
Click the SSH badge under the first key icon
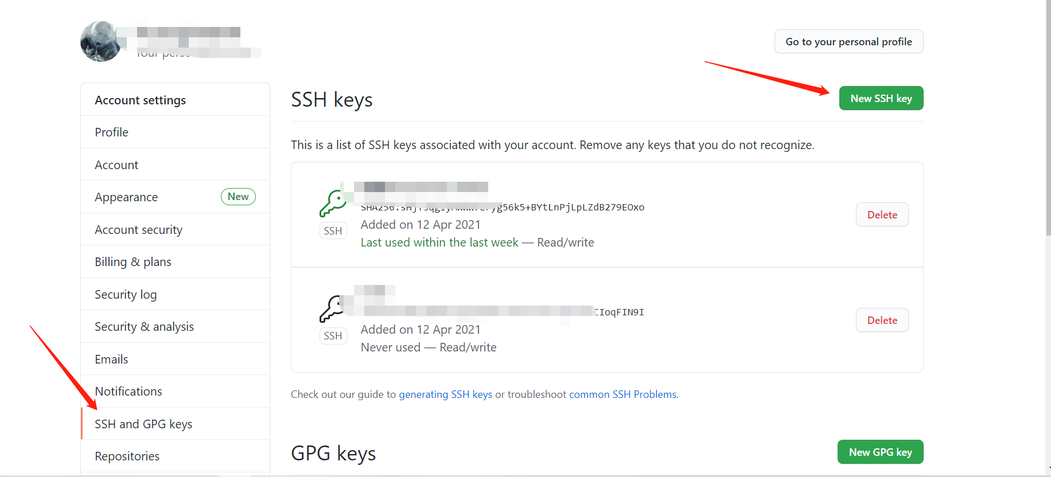333,230
